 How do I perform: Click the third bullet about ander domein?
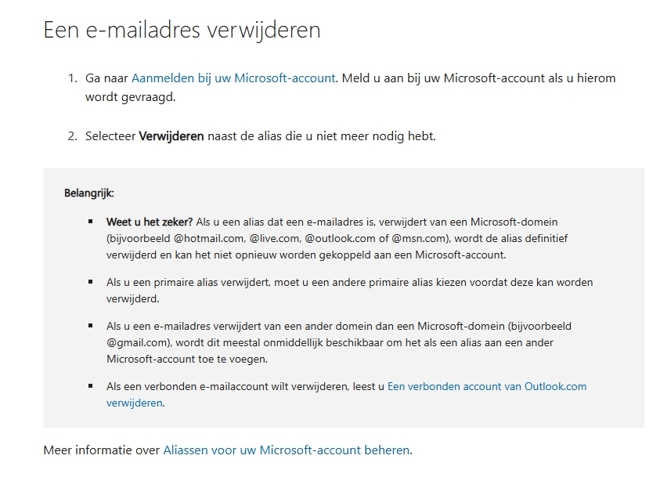(x=339, y=343)
